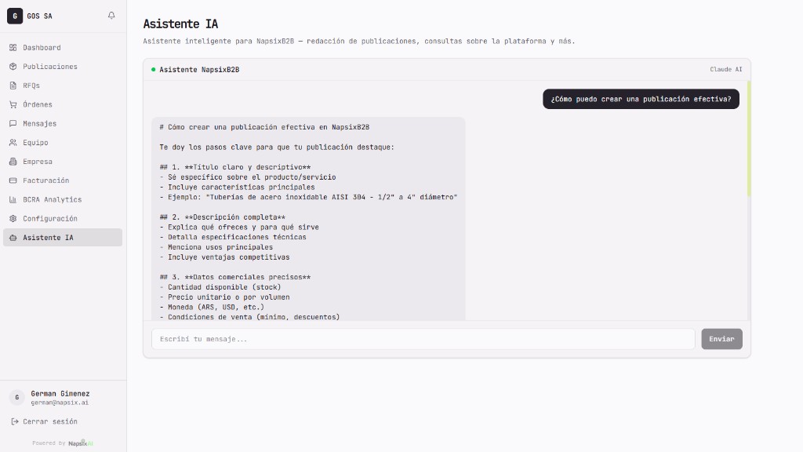This screenshot has width=803, height=452.
Task: Click the Facturación billing card icon
Action: 13,180
